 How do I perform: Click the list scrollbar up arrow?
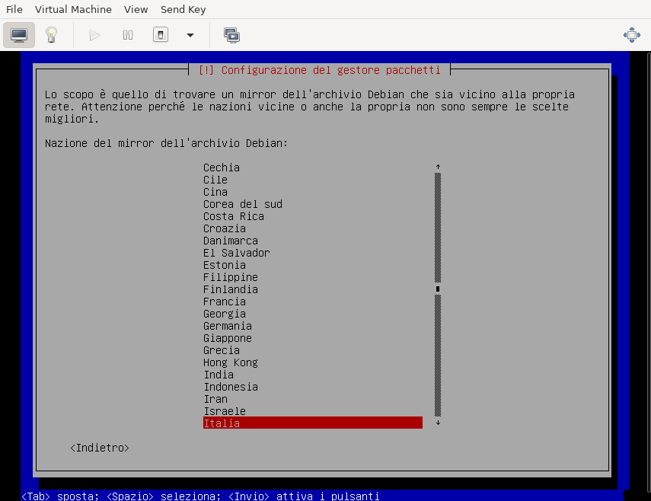(x=438, y=167)
